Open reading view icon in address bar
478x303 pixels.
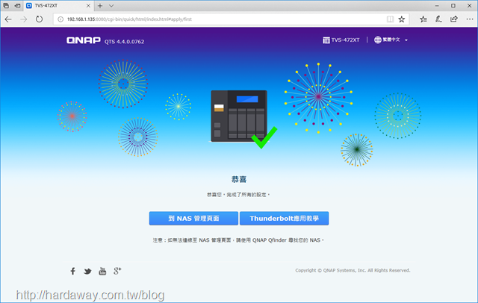click(x=390, y=19)
